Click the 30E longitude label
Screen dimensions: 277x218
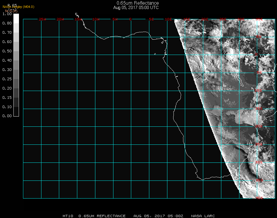pos(241,19)
